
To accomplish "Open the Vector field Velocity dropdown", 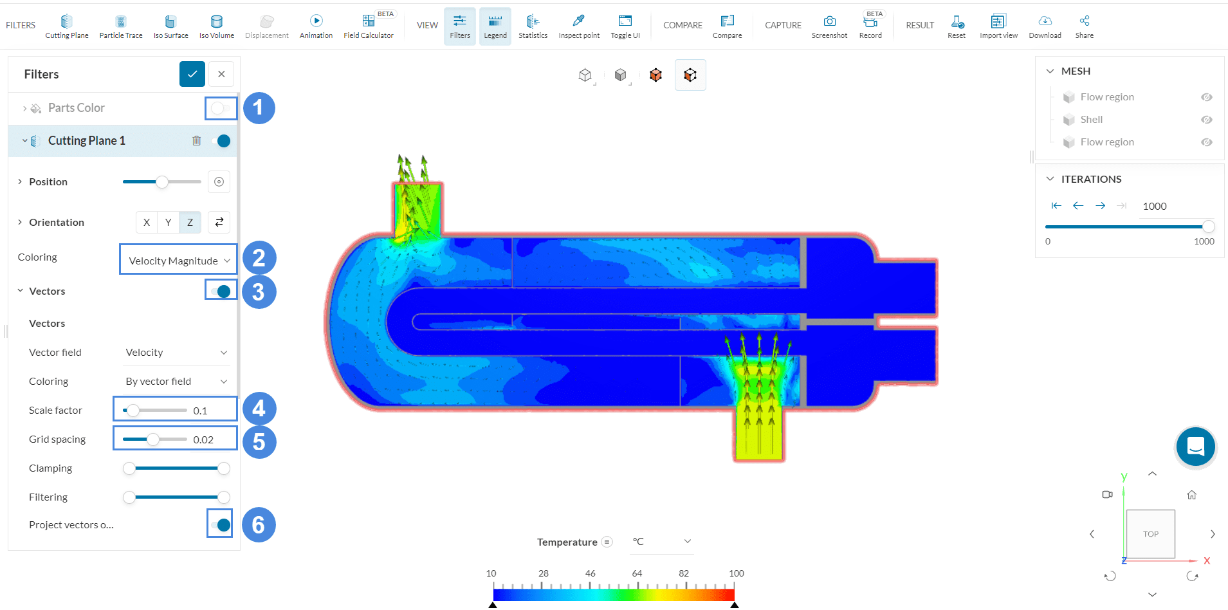I will (176, 353).
